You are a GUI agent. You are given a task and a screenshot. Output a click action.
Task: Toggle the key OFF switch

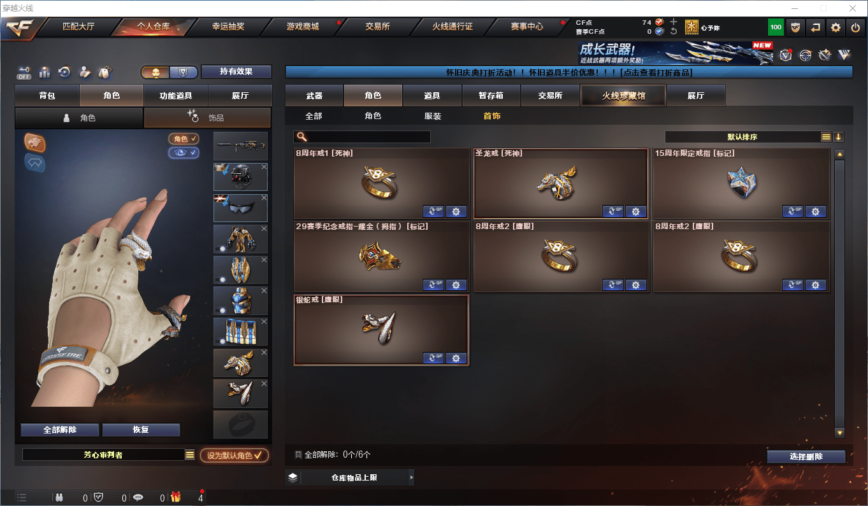[24, 72]
